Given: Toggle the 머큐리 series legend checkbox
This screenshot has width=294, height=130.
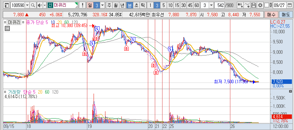Looking at the screenshot, I should click(6, 23).
